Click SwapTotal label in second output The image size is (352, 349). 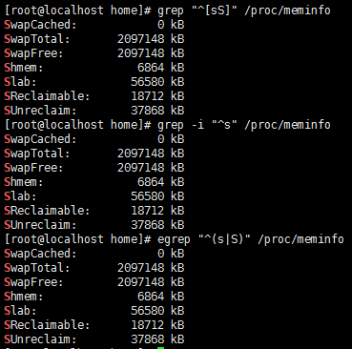[x=37, y=154]
